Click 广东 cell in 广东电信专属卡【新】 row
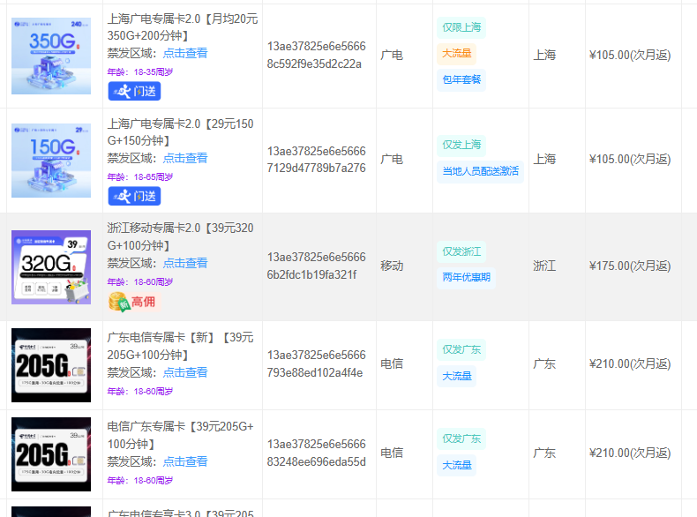 tap(544, 364)
